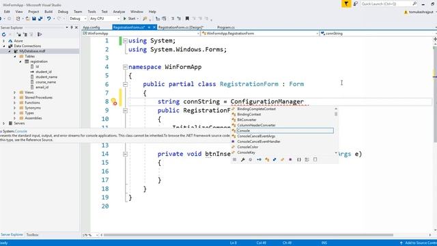The image size is (437, 246).
Task: Collapse the RegistrationForm class code block
Action: (x=125, y=84)
